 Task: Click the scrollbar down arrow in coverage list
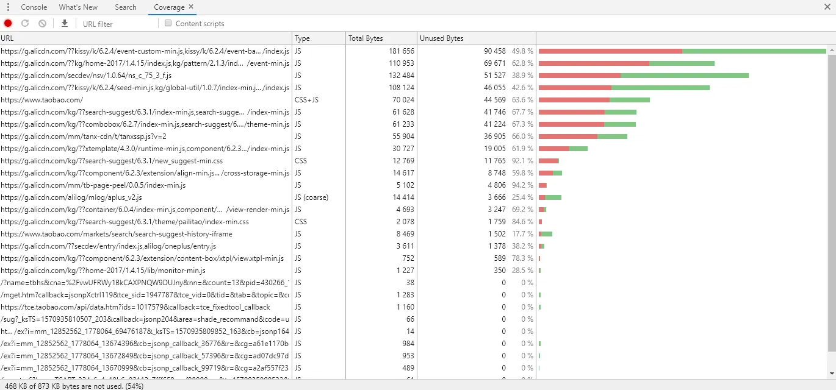pos(831,373)
